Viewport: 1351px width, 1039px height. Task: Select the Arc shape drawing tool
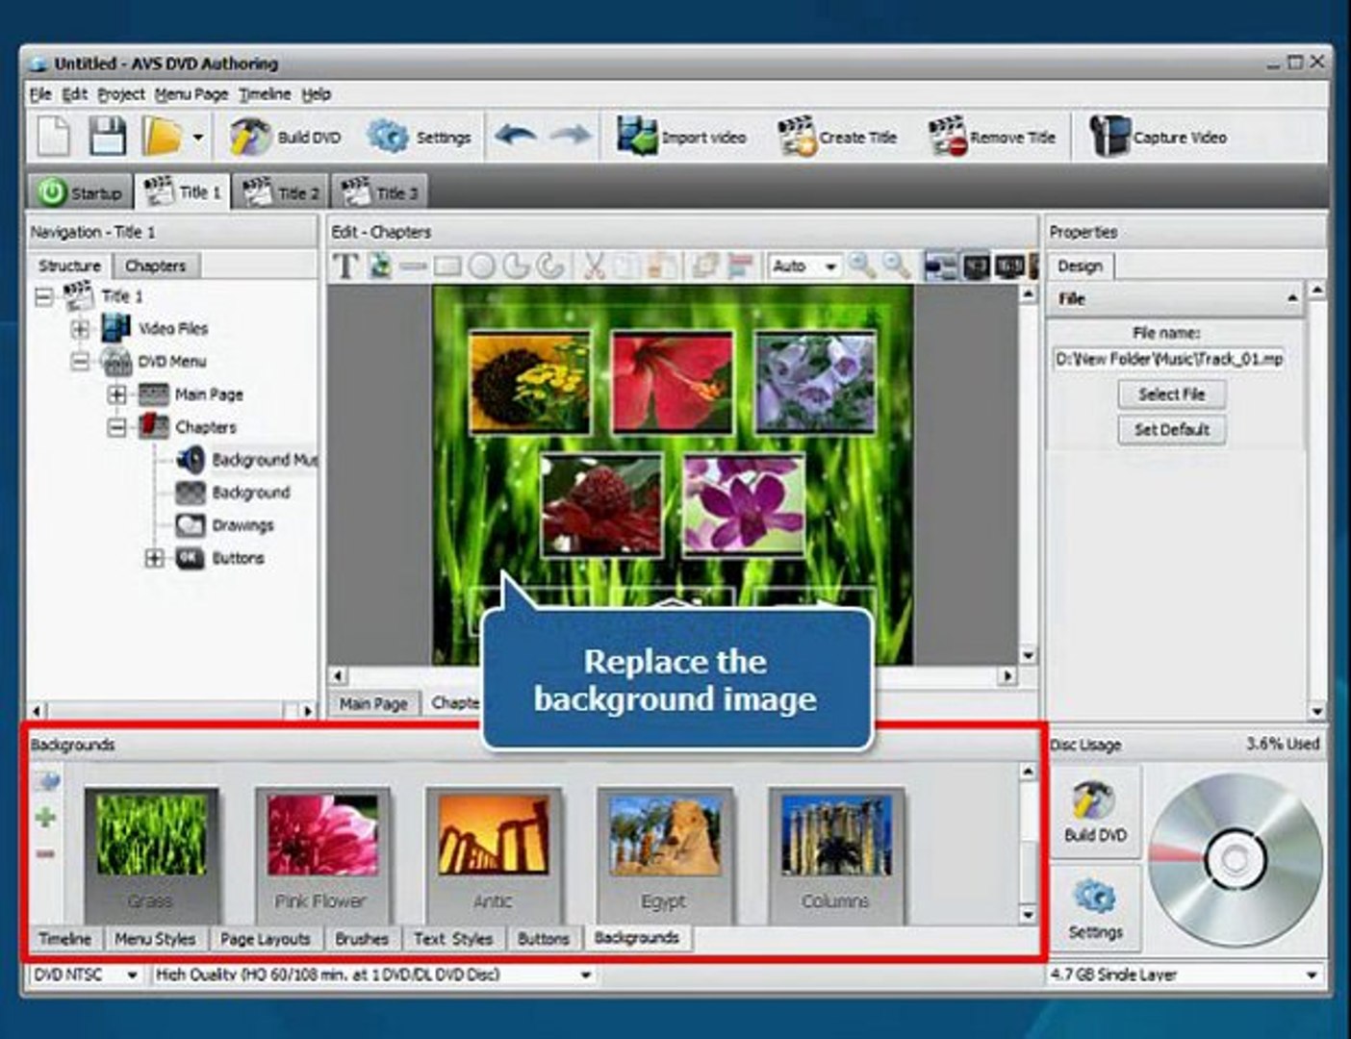click(x=549, y=266)
